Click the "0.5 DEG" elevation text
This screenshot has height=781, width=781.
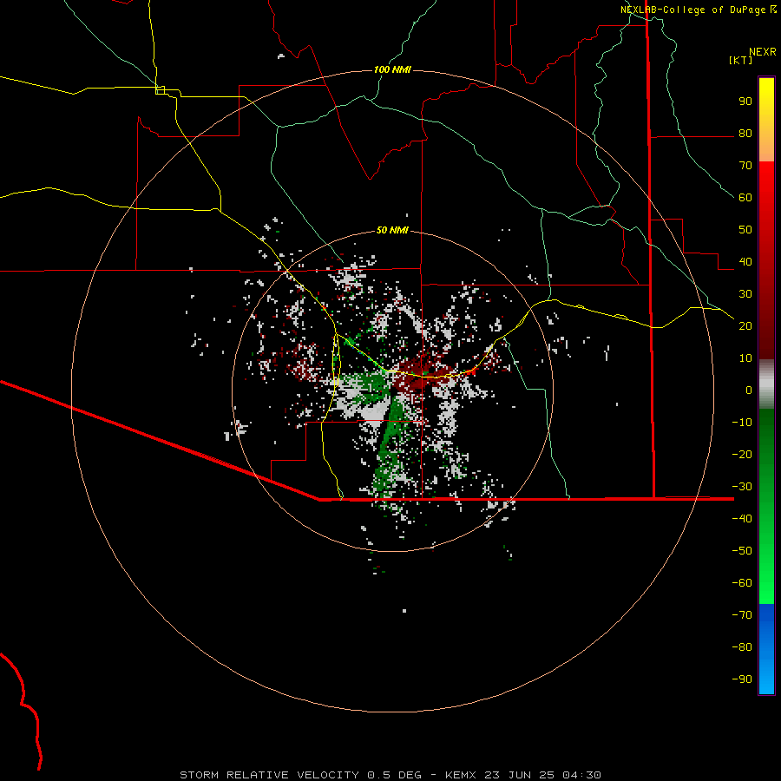tap(394, 775)
